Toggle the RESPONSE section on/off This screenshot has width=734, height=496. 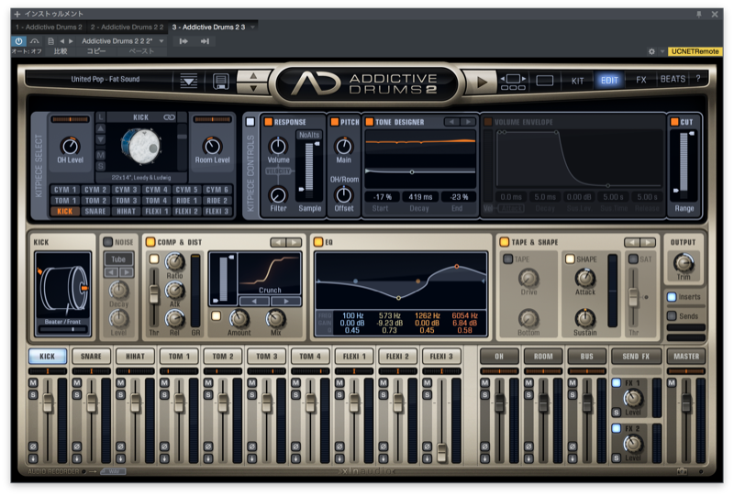268,122
